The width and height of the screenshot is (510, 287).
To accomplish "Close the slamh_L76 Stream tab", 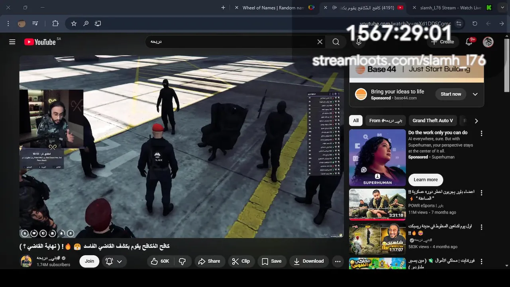I will pos(414,8).
